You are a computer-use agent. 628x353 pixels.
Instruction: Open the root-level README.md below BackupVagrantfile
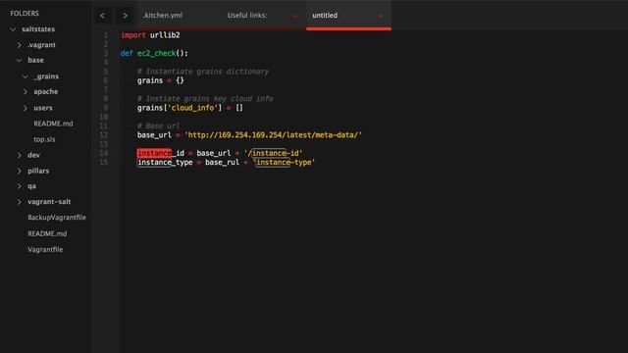coord(47,233)
